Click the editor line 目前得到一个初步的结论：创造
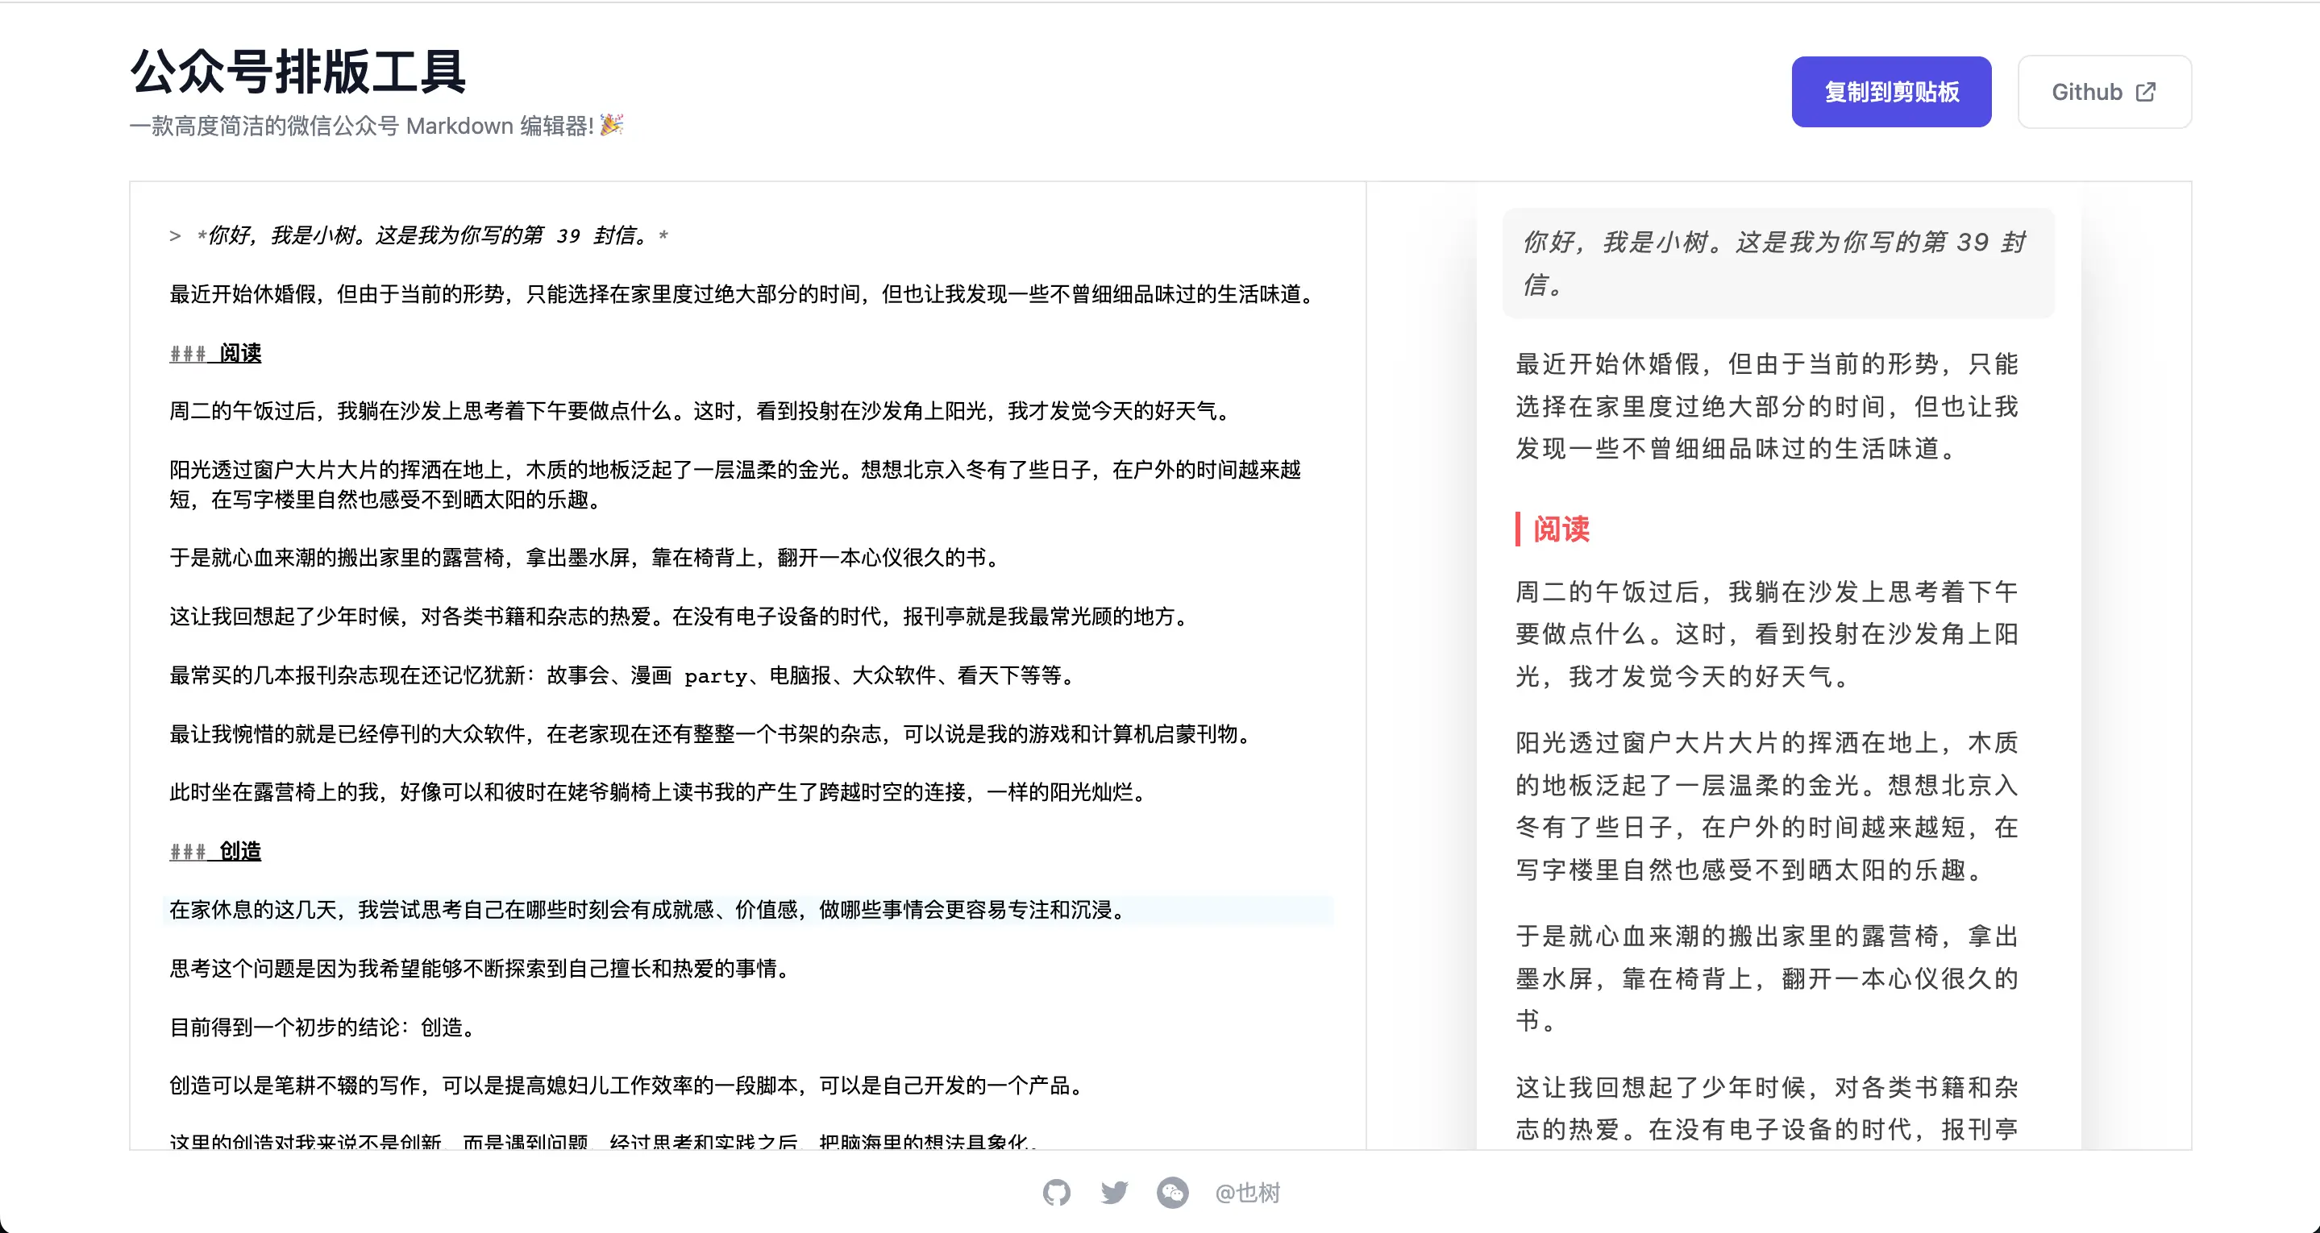2320x1233 pixels. pyautogui.click(x=324, y=1027)
